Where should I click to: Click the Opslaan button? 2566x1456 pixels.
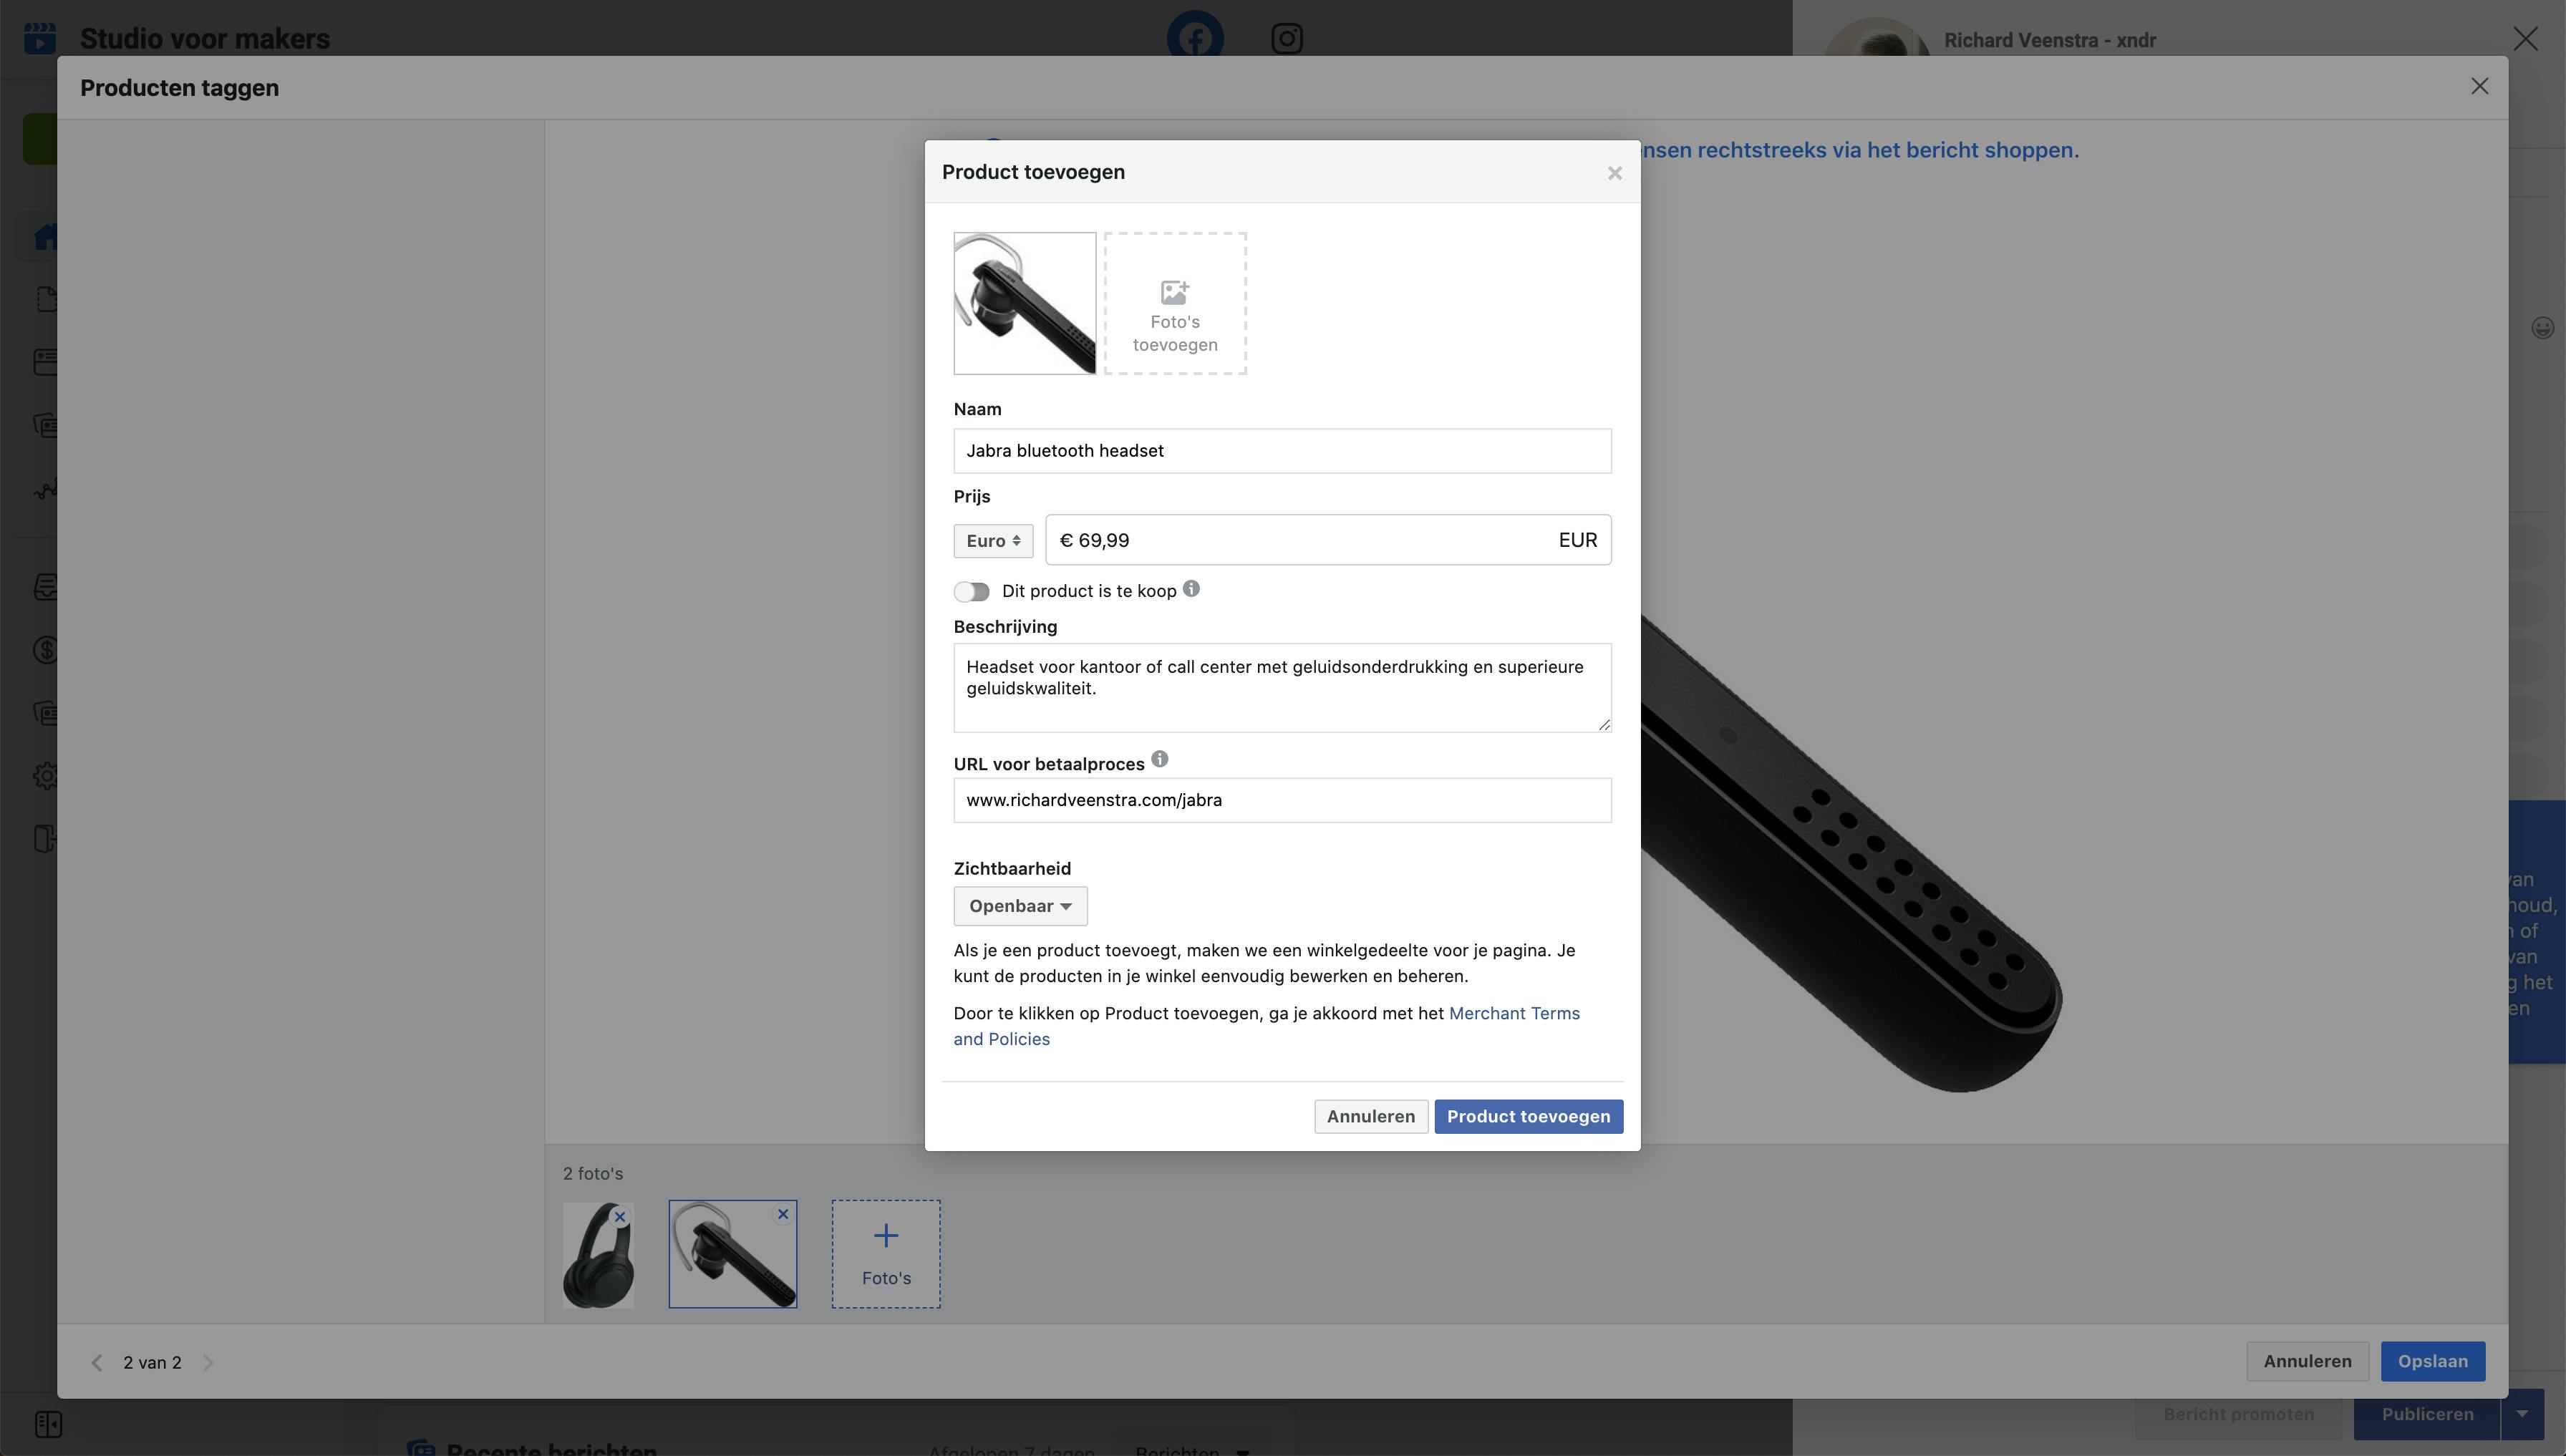point(2432,1361)
